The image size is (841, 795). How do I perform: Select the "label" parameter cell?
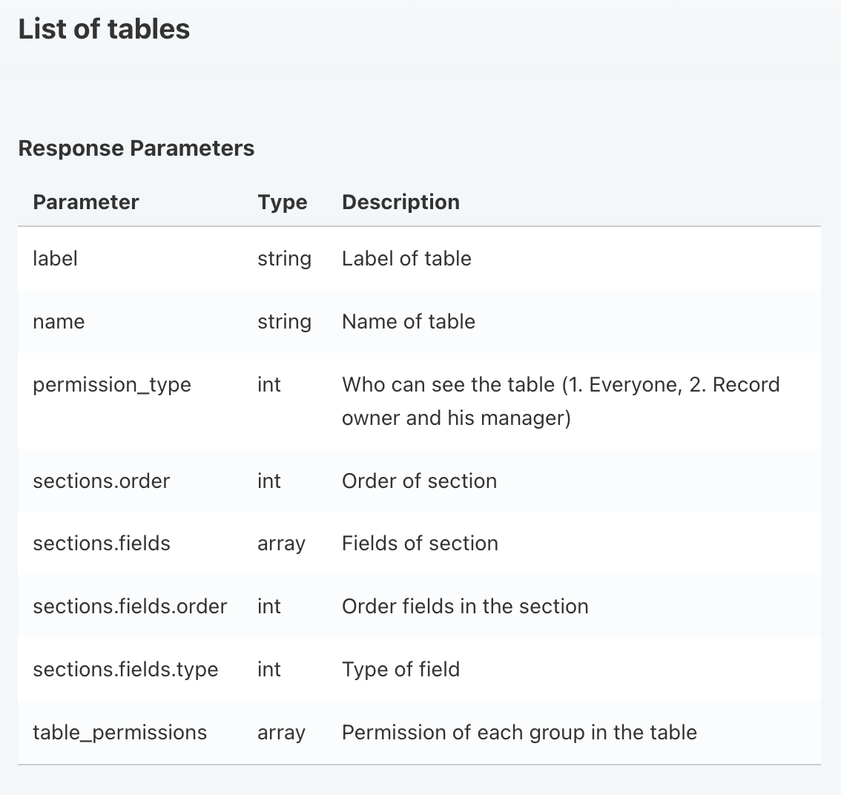[56, 259]
